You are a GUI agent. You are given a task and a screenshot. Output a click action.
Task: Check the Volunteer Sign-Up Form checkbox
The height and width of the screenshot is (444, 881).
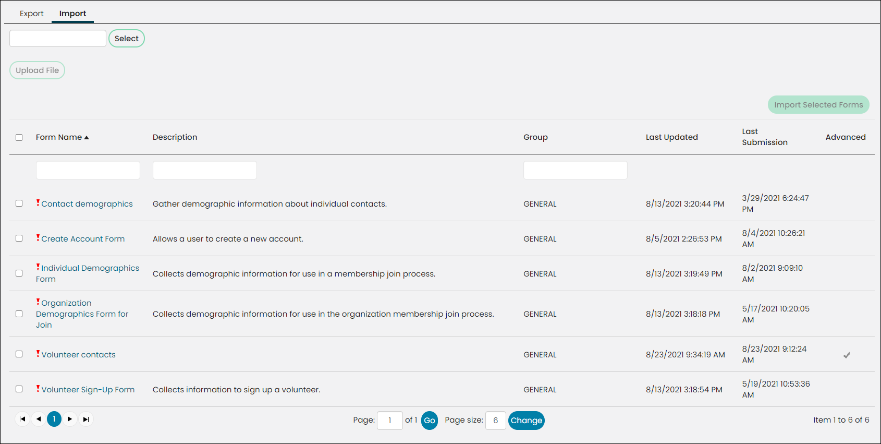coord(19,389)
